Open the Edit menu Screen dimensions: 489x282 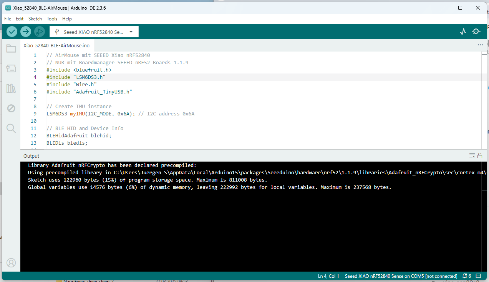20,19
